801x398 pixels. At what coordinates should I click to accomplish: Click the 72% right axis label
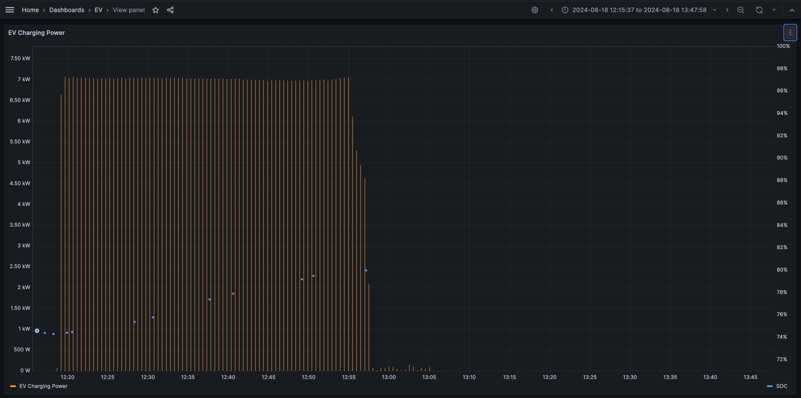(782, 359)
